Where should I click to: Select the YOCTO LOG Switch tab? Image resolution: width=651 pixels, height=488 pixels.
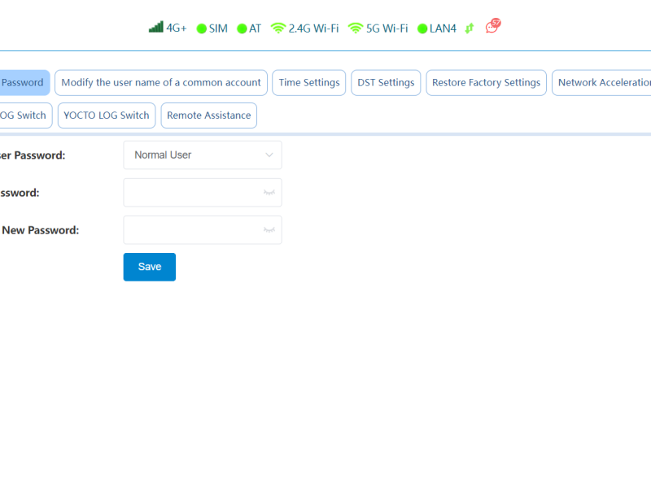pyautogui.click(x=107, y=115)
